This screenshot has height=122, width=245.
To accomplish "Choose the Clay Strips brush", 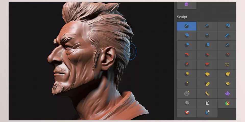I will [x=187, y=36].
